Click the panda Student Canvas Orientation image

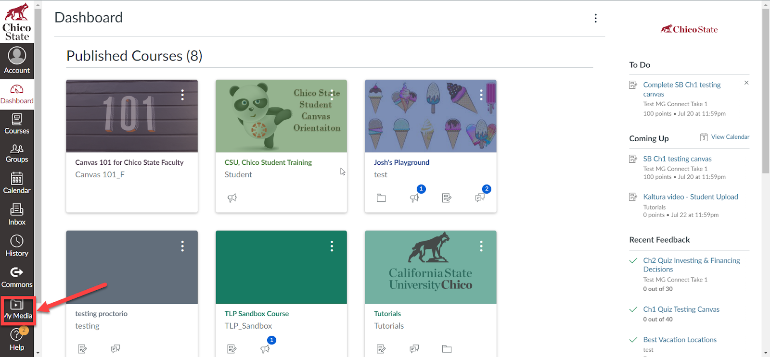click(281, 116)
